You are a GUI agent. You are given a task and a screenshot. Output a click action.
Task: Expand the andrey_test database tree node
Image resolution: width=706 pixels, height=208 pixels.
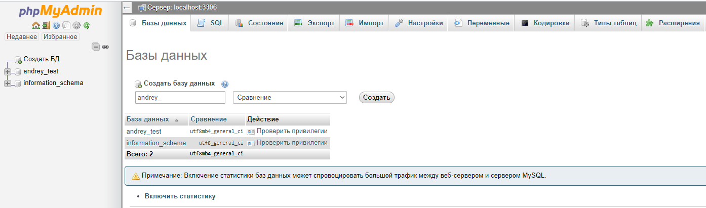coord(8,72)
